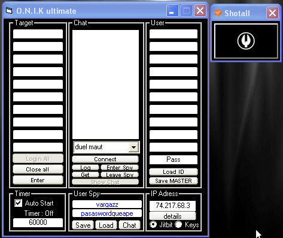Click the IP address field 74.217.68.3
283x238 pixels.
172,206
